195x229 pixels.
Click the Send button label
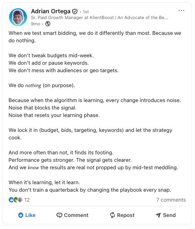[169, 215]
